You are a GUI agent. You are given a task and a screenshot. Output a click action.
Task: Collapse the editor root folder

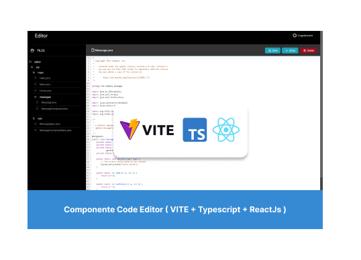(x=35, y=62)
